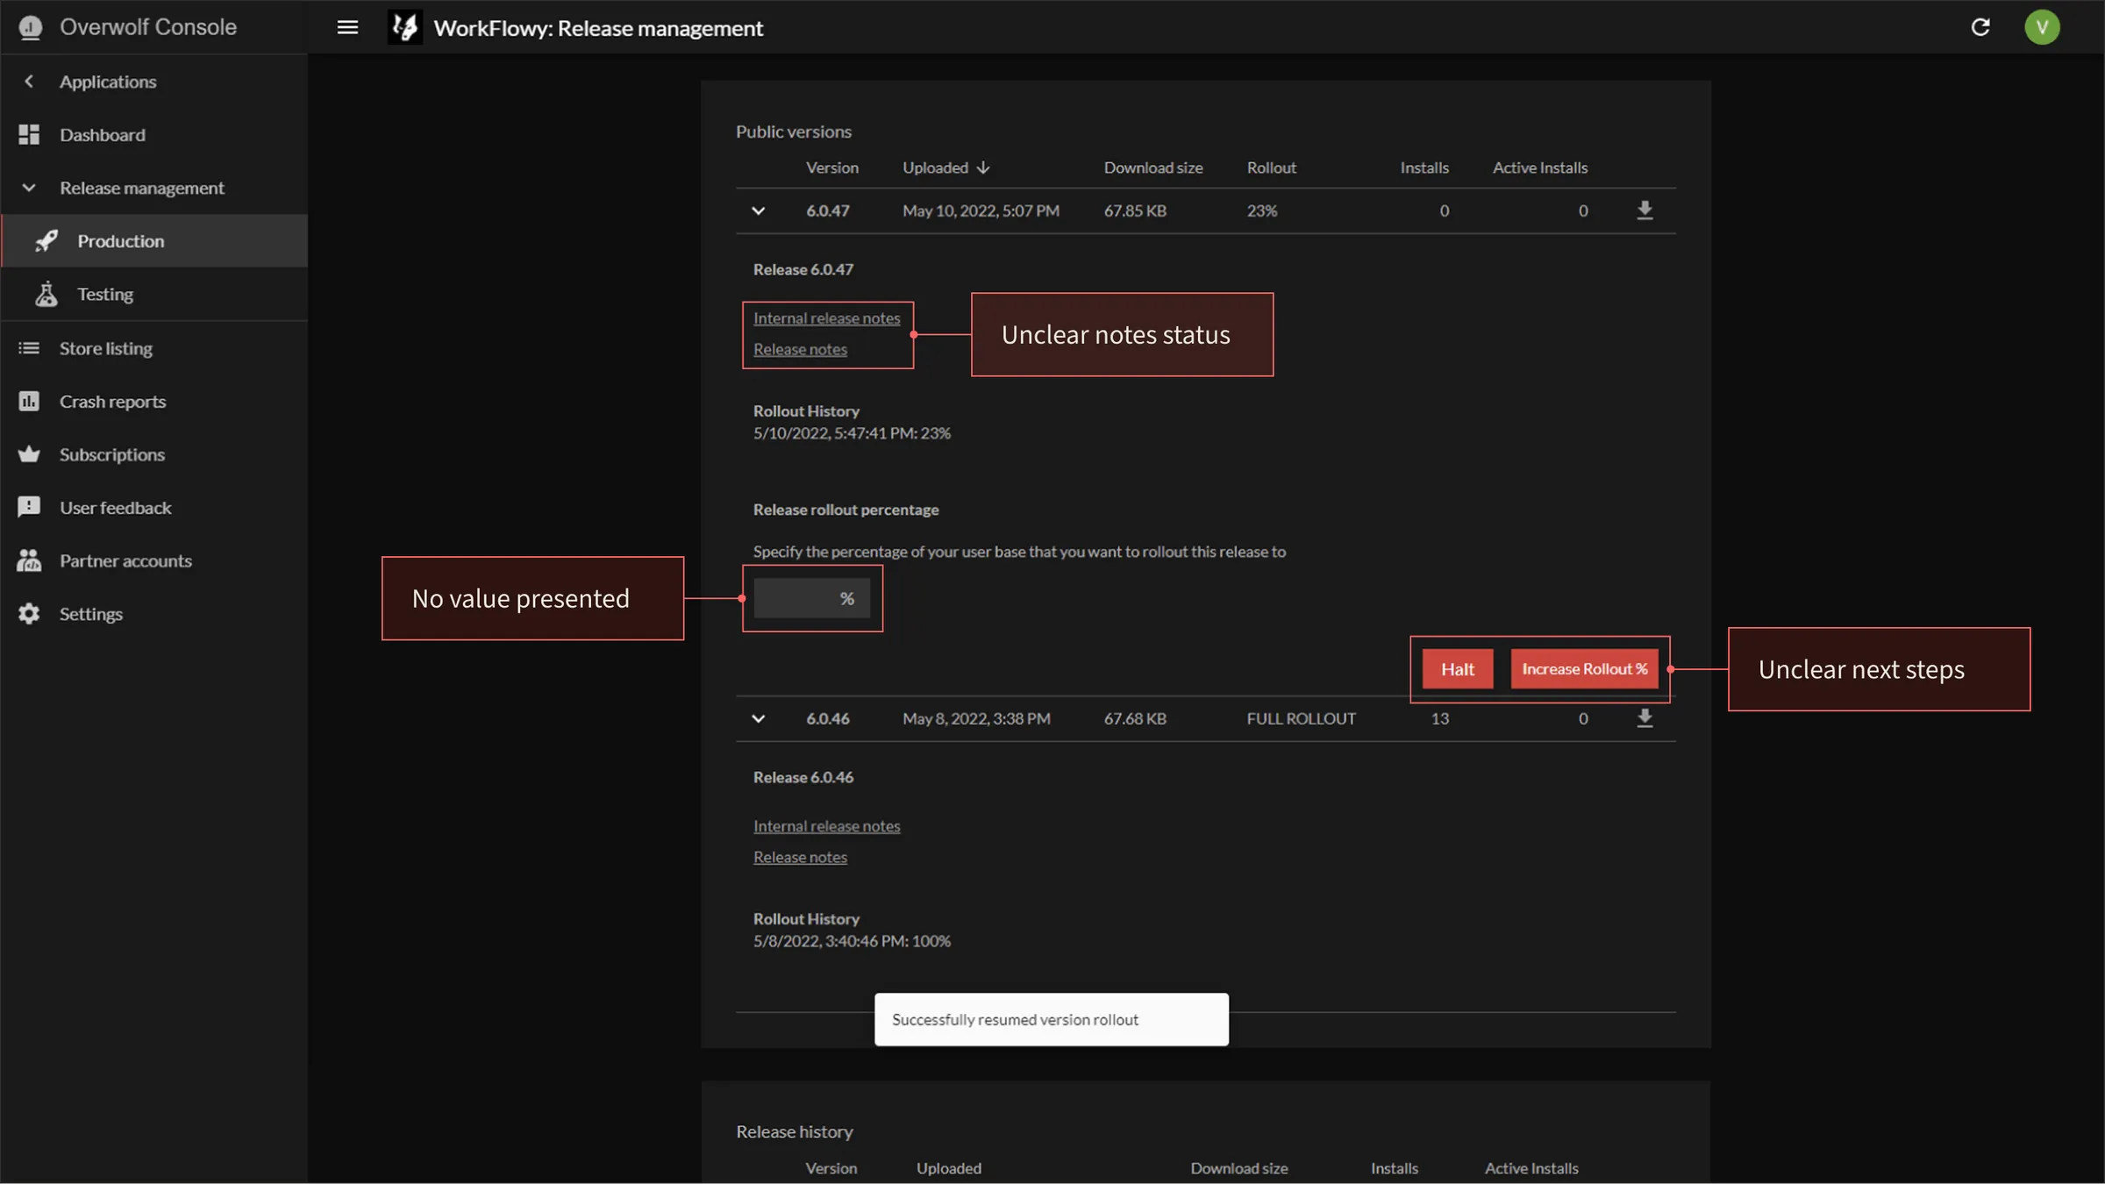Halt the 6.0.47 rollout
The height and width of the screenshot is (1184, 2105).
point(1458,669)
